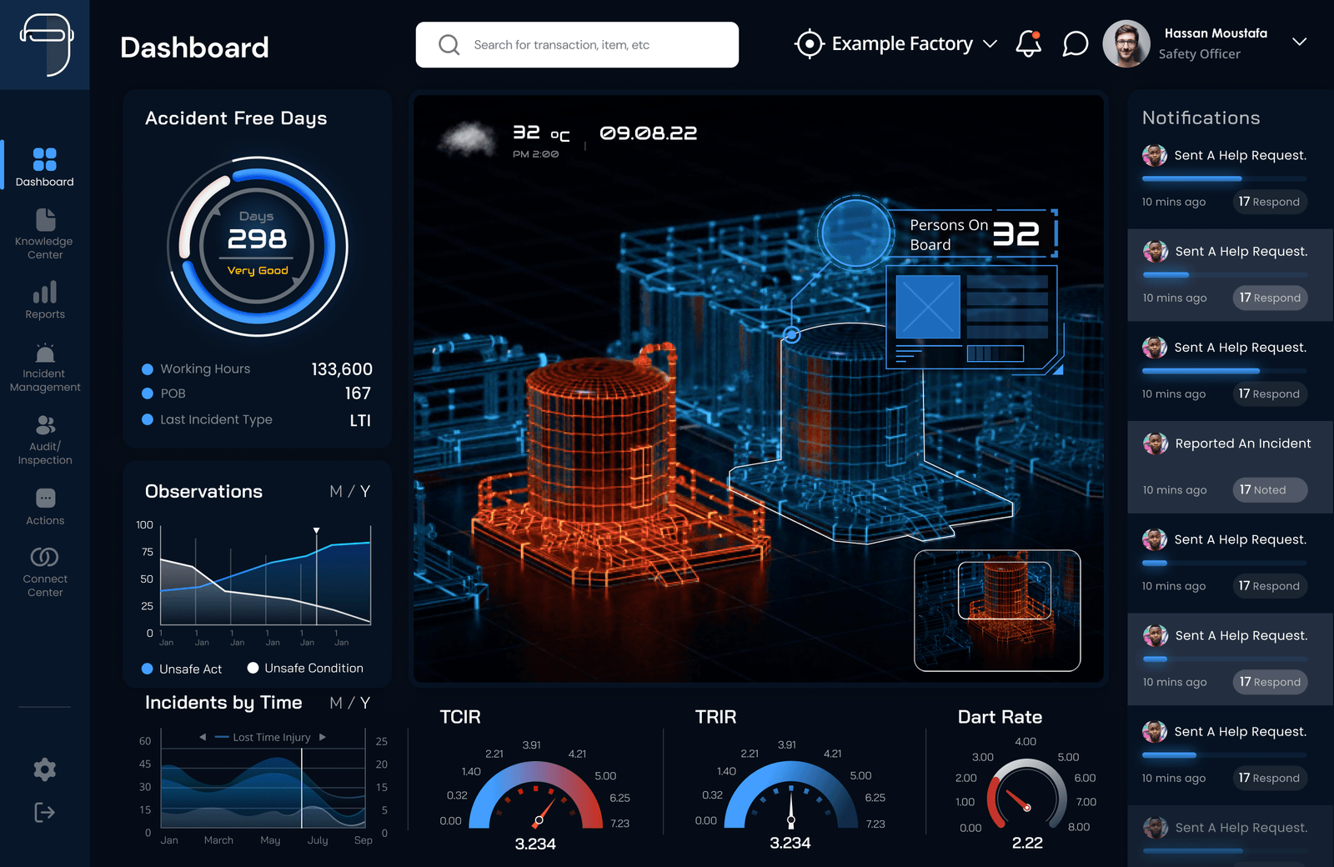
Task: Open Incident Management alarm icon
Action: tap(45, 353)
